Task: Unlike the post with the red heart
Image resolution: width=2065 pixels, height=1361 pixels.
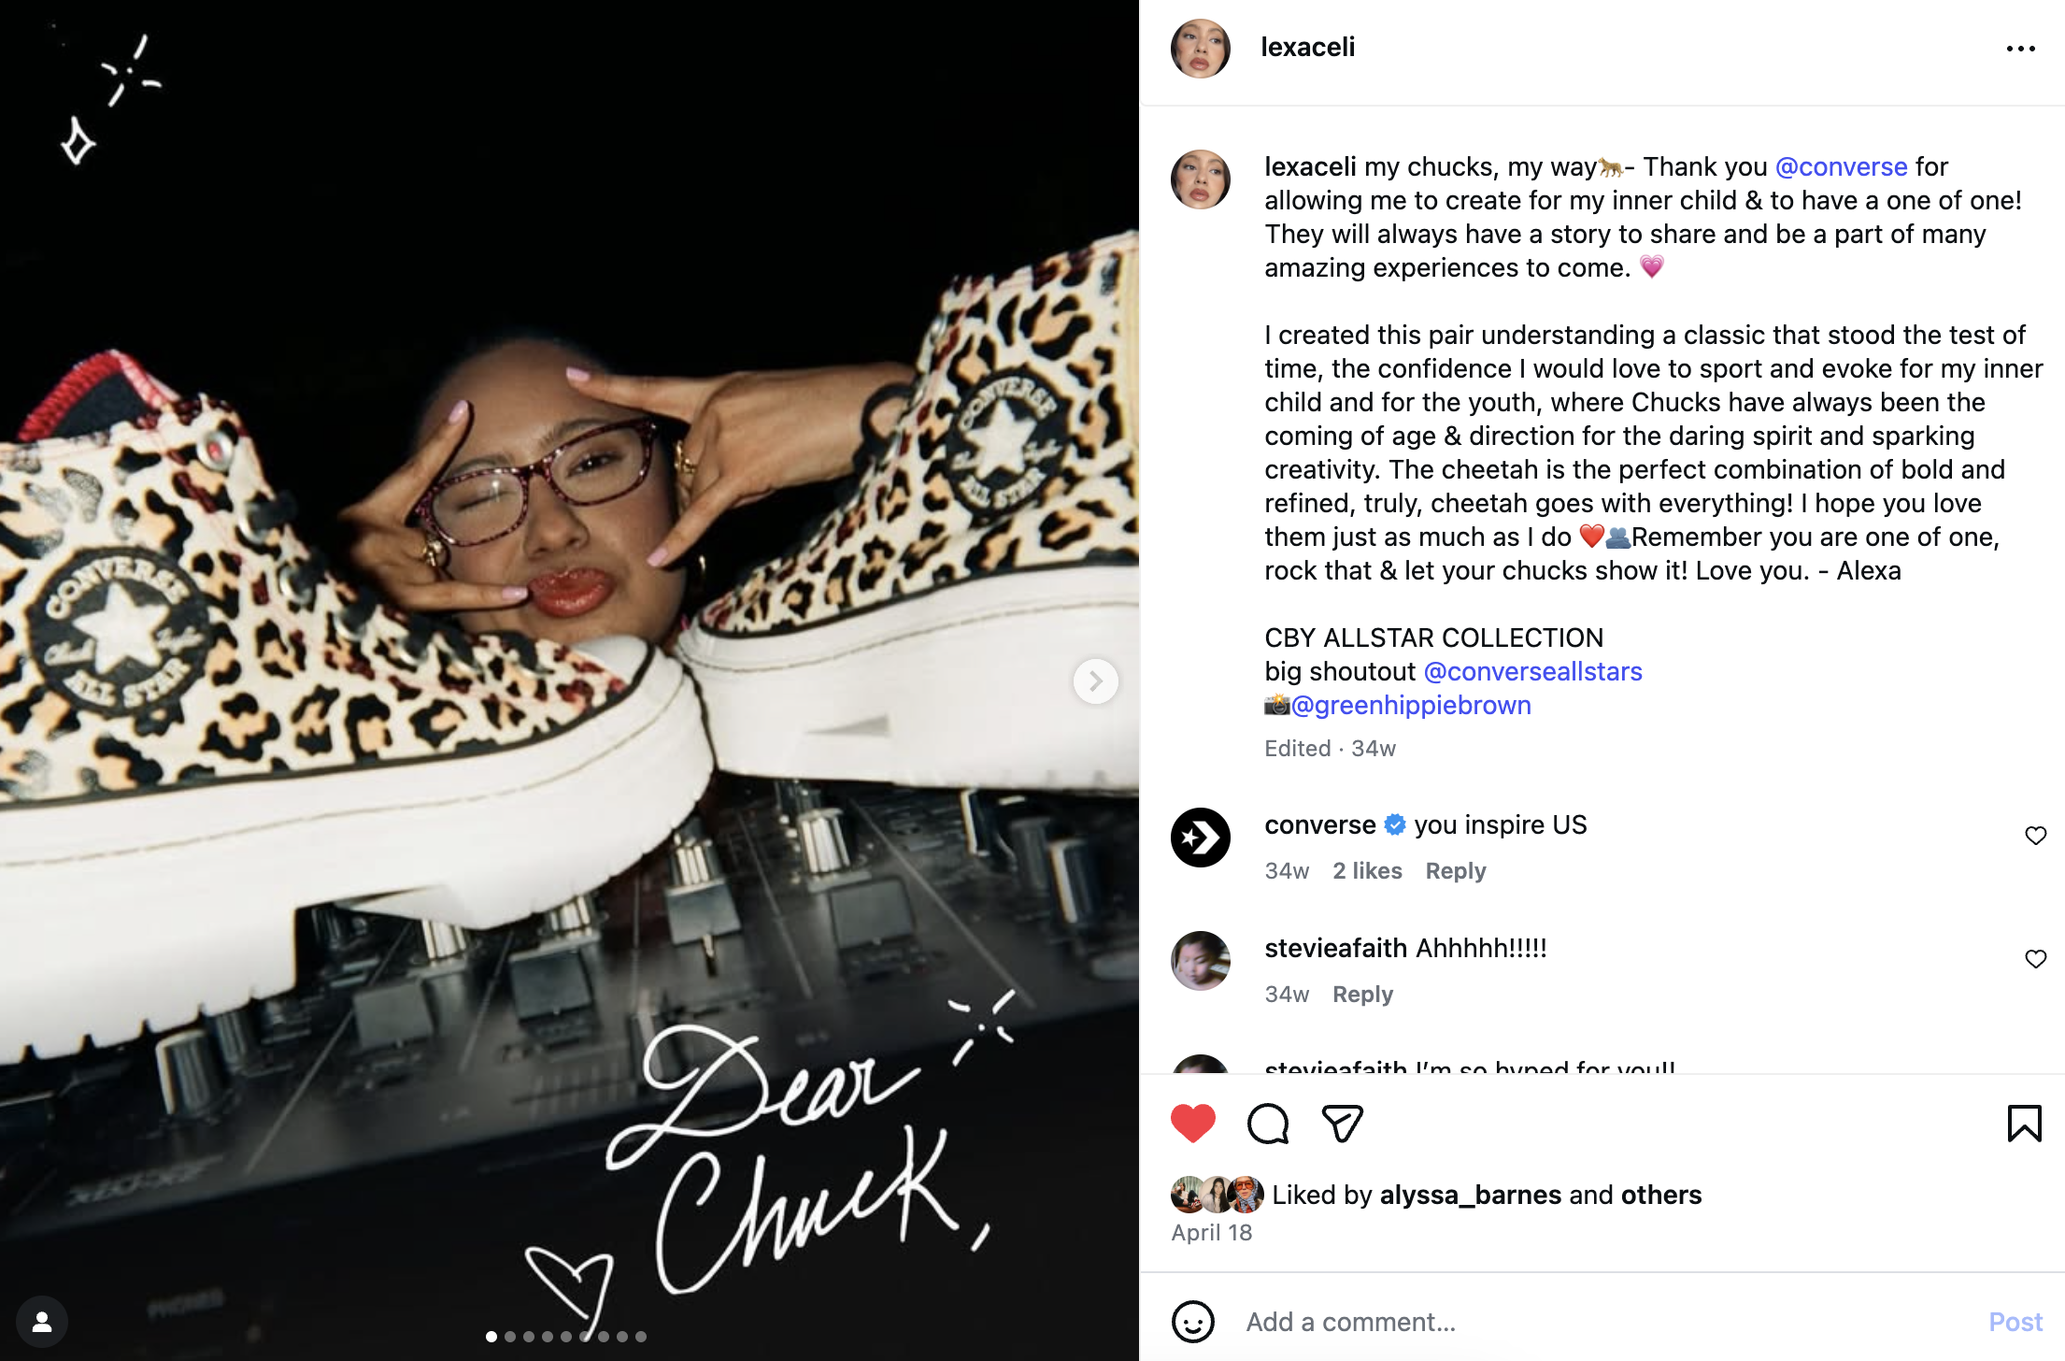Action: (x=1193, y=1123)
